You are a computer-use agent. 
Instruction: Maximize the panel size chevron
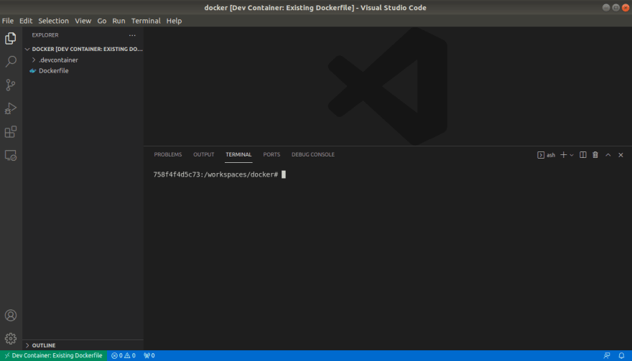[x=608, y=155]
